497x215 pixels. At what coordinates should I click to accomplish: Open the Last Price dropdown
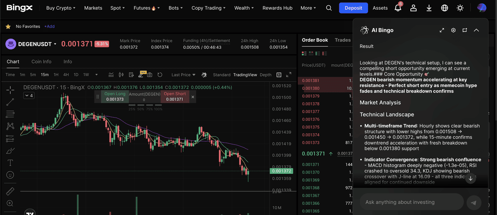[183, 75]
